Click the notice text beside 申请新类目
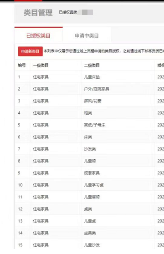164x254 pixels. [x=104, y=51]
